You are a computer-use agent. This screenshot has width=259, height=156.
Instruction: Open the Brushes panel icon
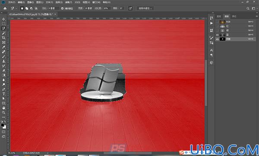(x=212, y=38)
